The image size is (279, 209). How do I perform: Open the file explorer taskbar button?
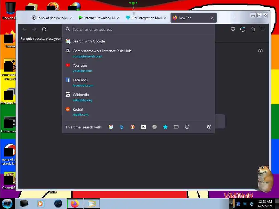click(92, 204)
